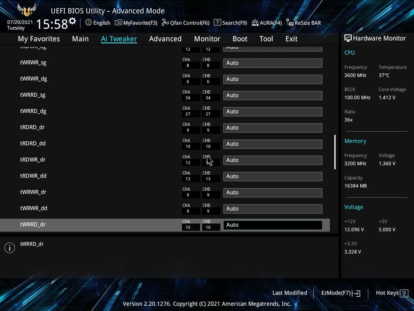Viewport: 414px width, 311px height.
Task: Click the Search(F9) question mark icon
Action: click(x=217, y=23)
